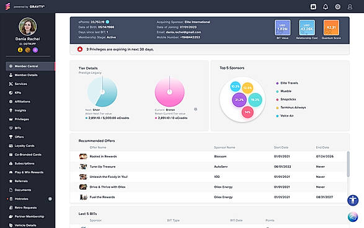Viewport: 364px width, 228px height.
Task: Select Elite Travels legend entry
Action: tap(287, 83)
